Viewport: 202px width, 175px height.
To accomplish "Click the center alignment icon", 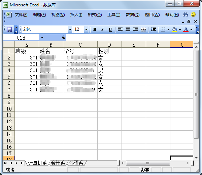I will (128, 30).
